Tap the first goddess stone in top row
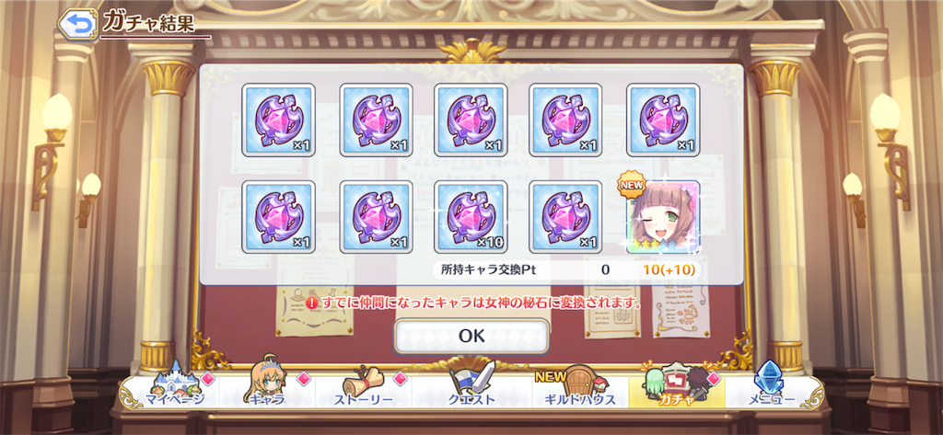The image size is (943, 435). pyautogui.click(x=278, y=120)
